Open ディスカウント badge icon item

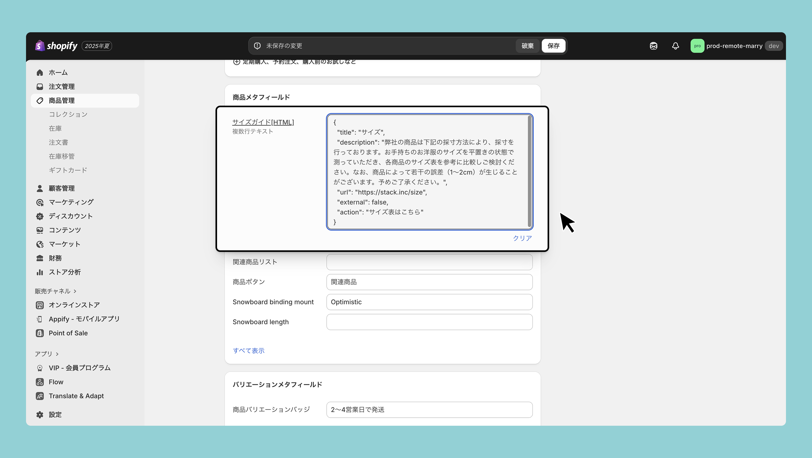click(x=40, y=216)
